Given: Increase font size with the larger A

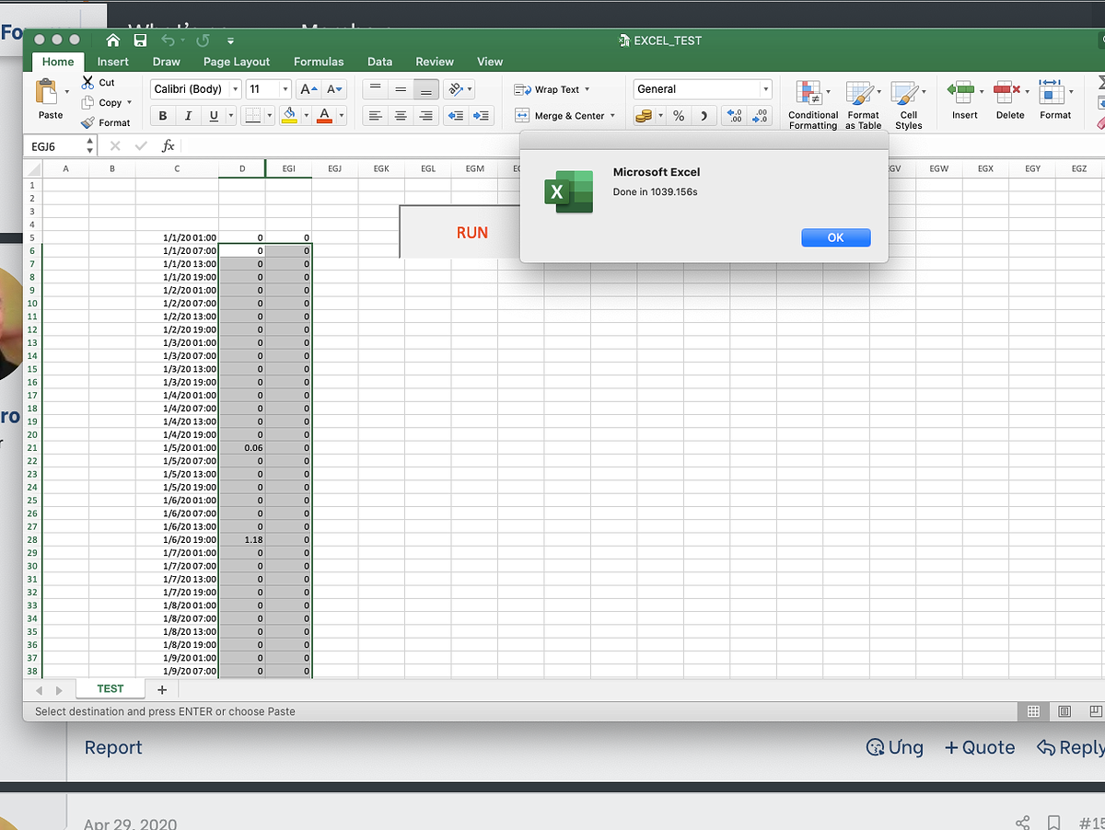Looking at the screenshot, I should [309, 89].
